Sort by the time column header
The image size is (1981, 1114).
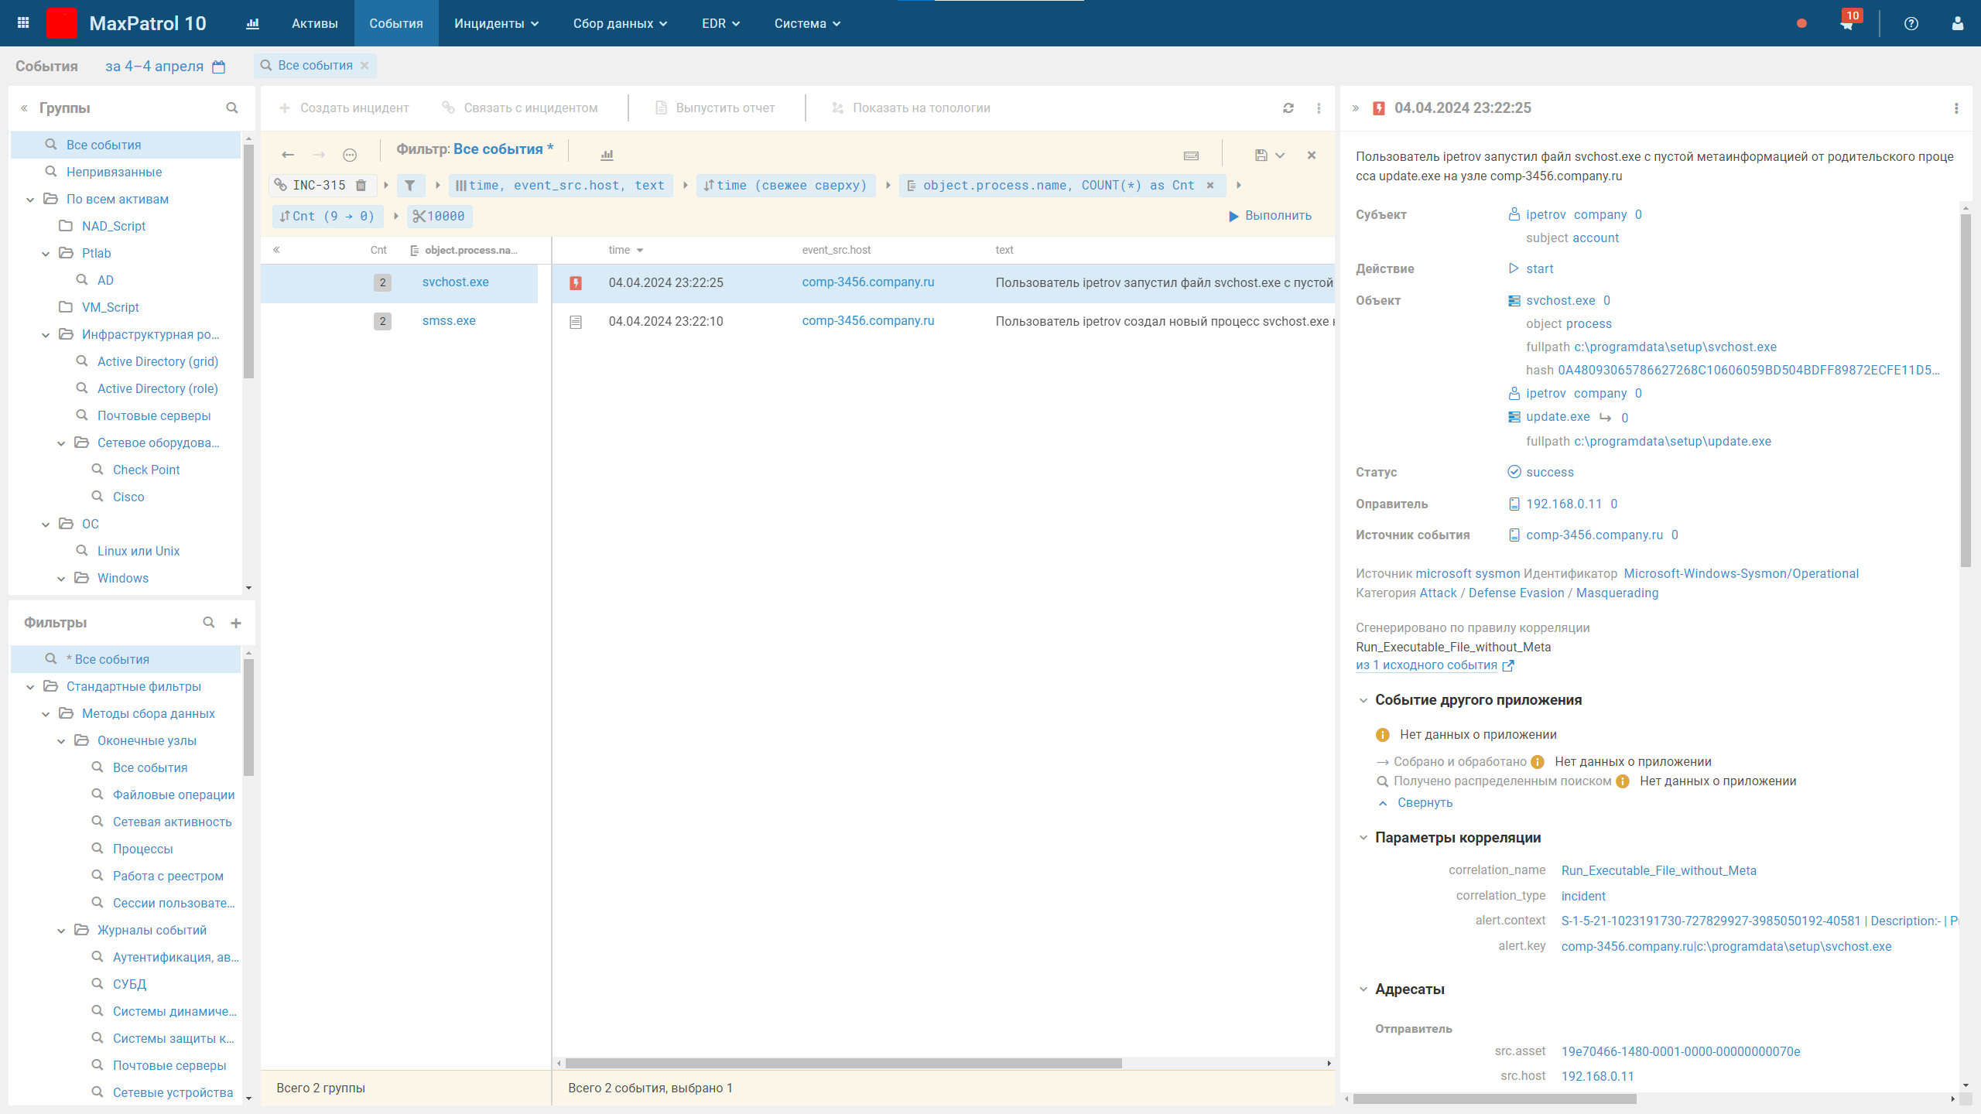[x=625, y=250]
